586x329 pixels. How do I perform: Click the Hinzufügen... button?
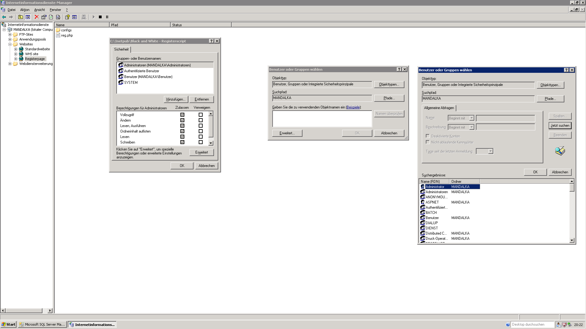pyautogui.click(x=176, y=99)
